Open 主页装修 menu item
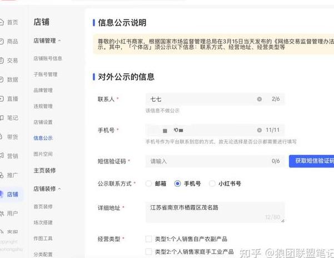This screenshot has height=258, width=334. point(44,171)
